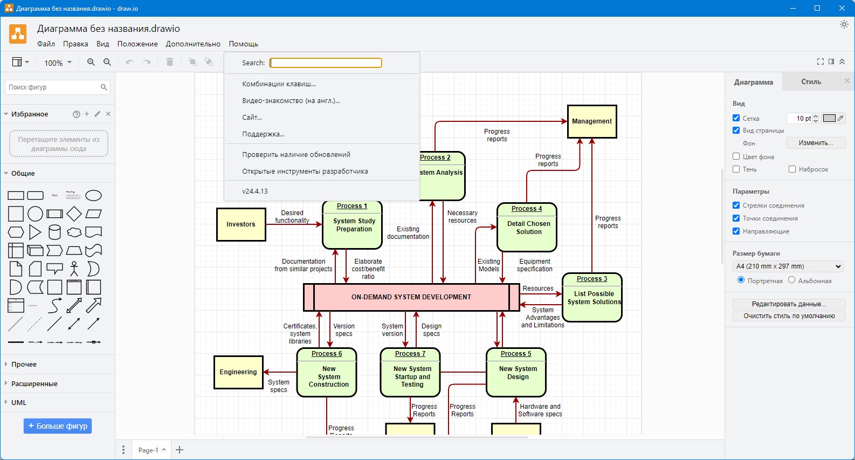Expand the Прочее shapes section
855x460 pixels.
(24, 365)
